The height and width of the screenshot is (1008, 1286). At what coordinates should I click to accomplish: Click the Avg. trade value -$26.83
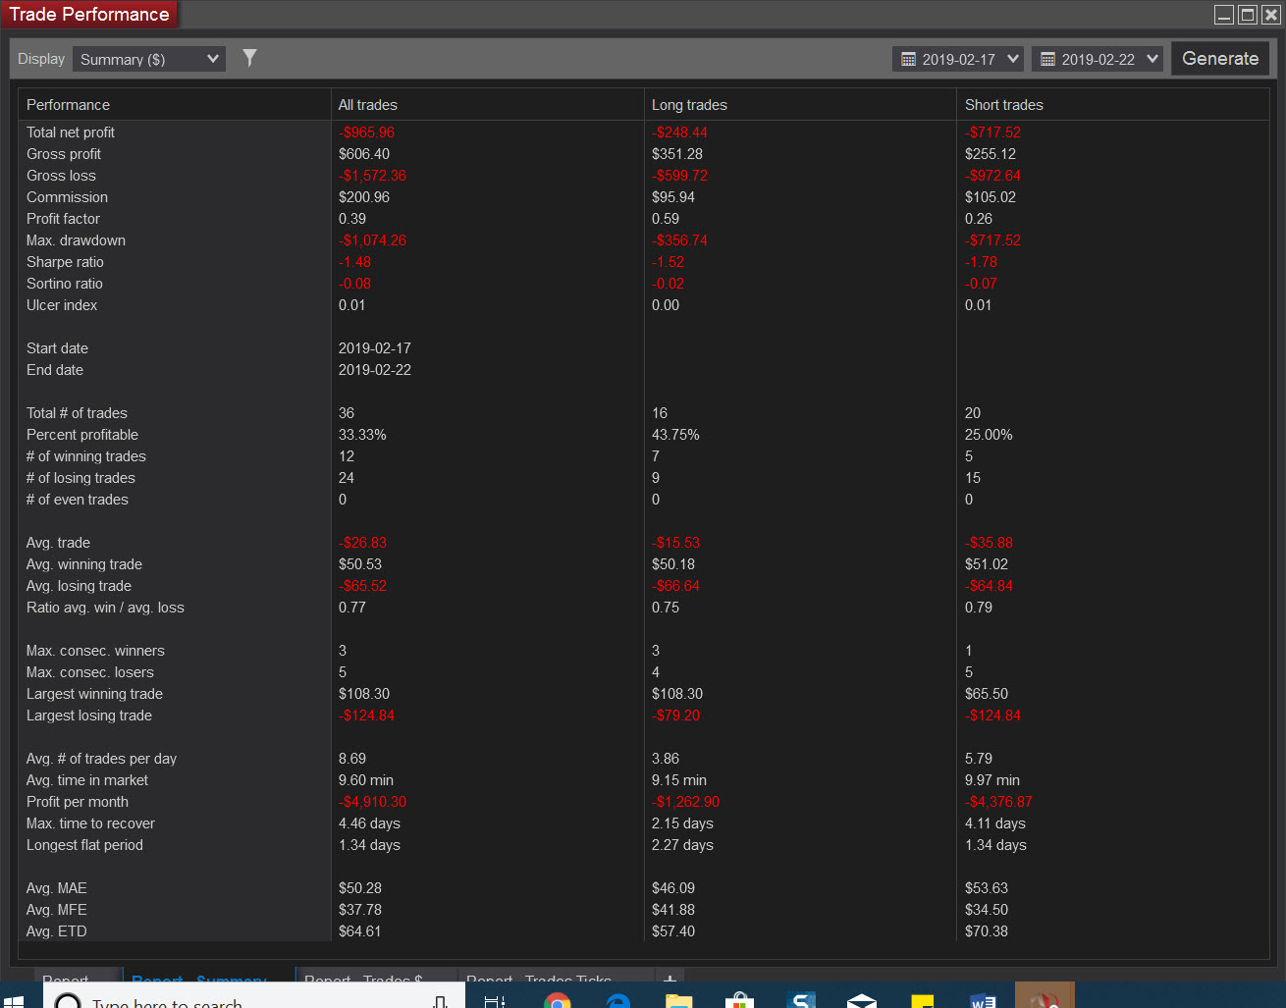point(362,543)
